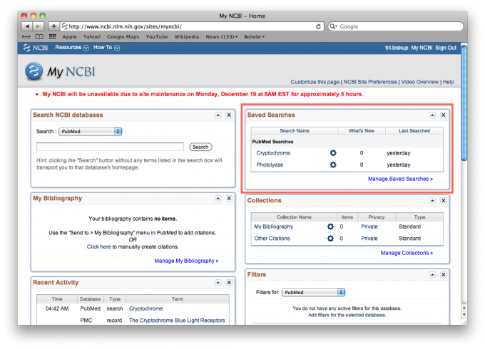Click here to manually create citations

[x=98, y=246]
